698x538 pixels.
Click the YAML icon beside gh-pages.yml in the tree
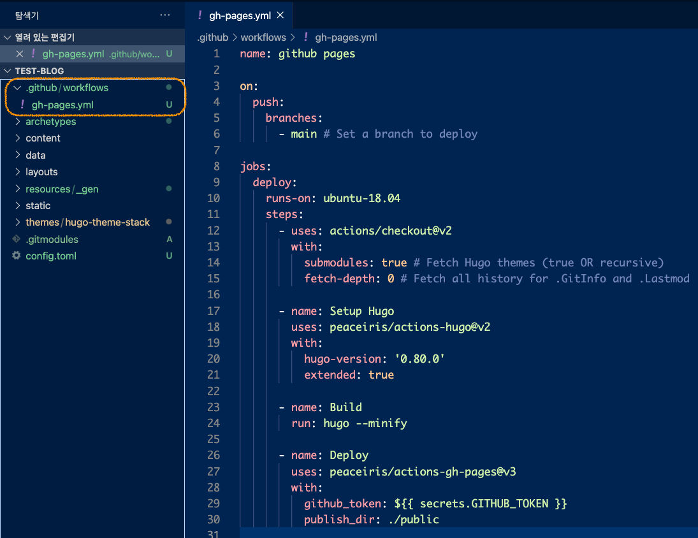23,105
